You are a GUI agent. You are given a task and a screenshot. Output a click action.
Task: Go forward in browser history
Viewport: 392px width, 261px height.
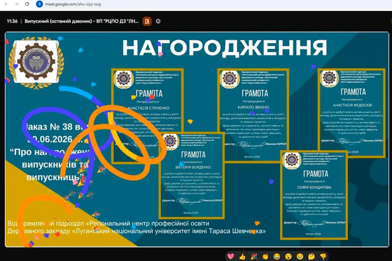[x=17, y=4]
